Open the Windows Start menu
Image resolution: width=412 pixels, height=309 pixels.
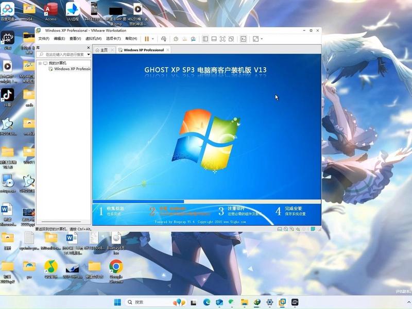(117, 302)
